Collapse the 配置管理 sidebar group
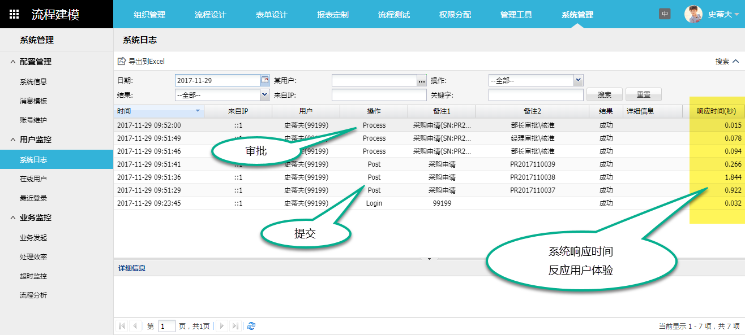Screen dimensions: 745x335 coord(13,62)
